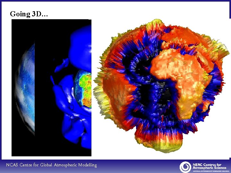231x173 pixels.
Task: Click the 'Going 3D...' slide title
Action: tap(29, 14)
